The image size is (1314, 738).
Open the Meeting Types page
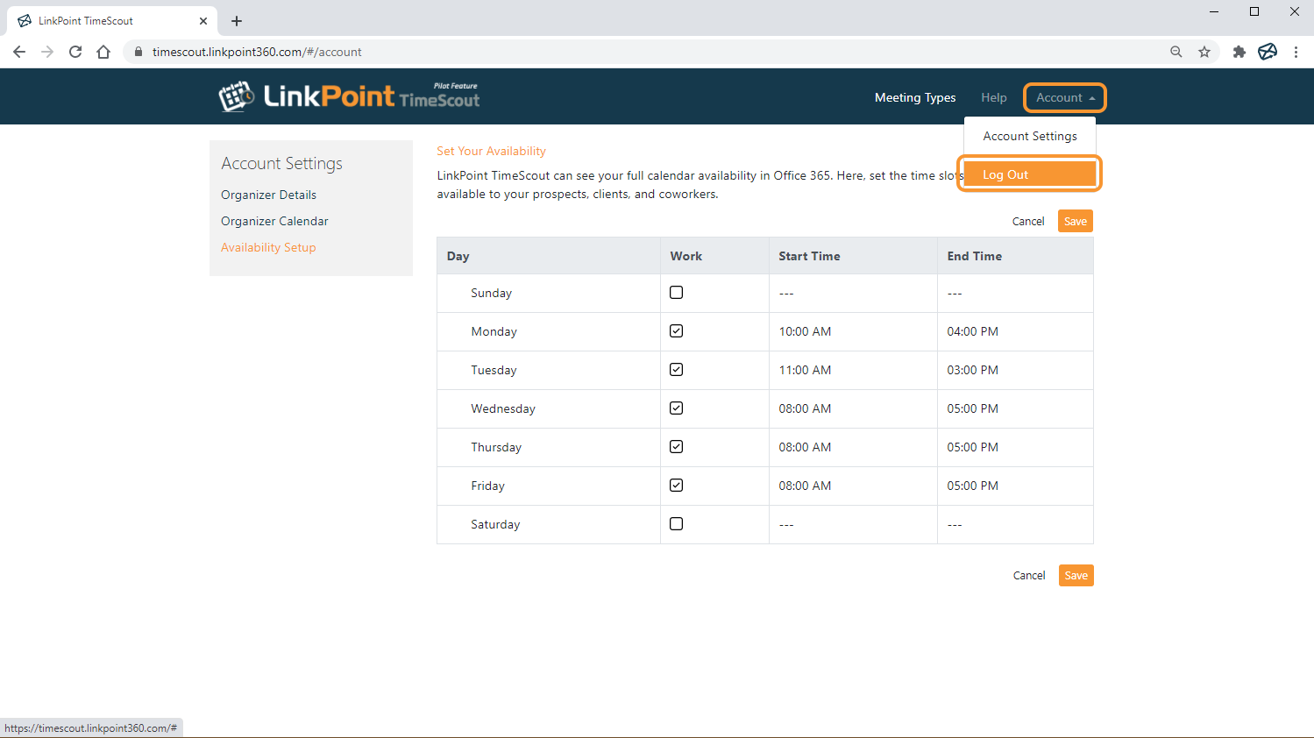[x=915, y=97]
